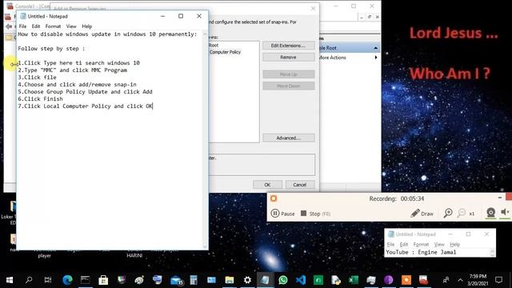The image size is (512, 288).
Task: Open Help menu in main Notepad
Action: click(87, 26)
